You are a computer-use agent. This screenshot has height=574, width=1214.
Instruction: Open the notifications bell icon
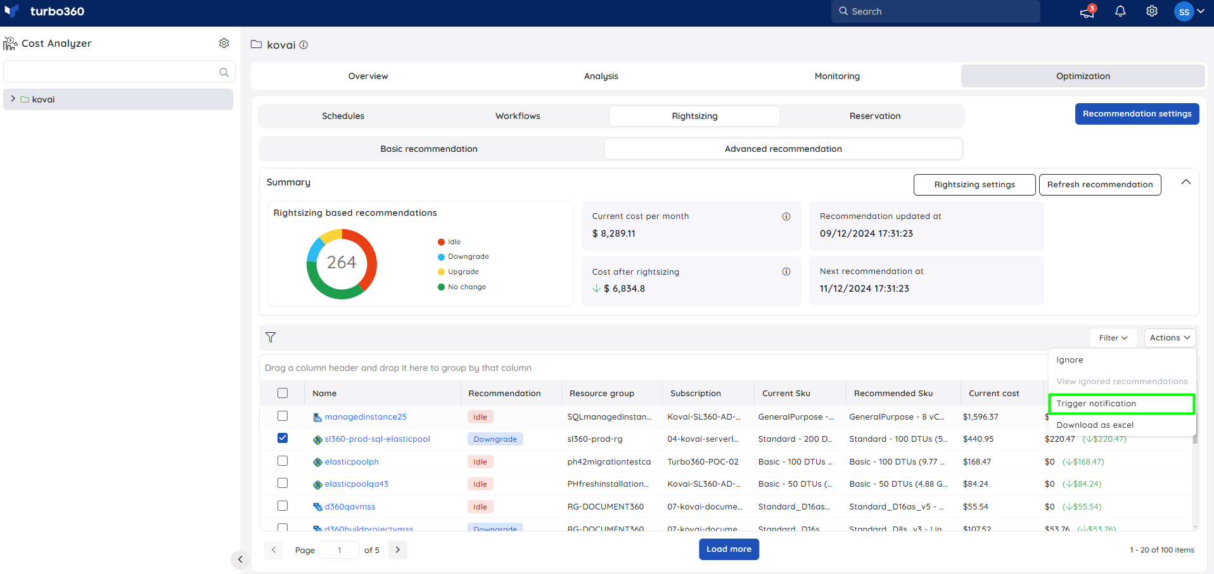pos(1120,11)
